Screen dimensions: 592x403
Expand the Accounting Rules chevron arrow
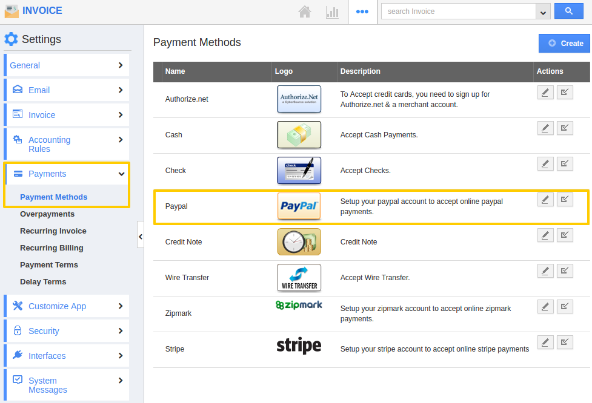[121, 140]
